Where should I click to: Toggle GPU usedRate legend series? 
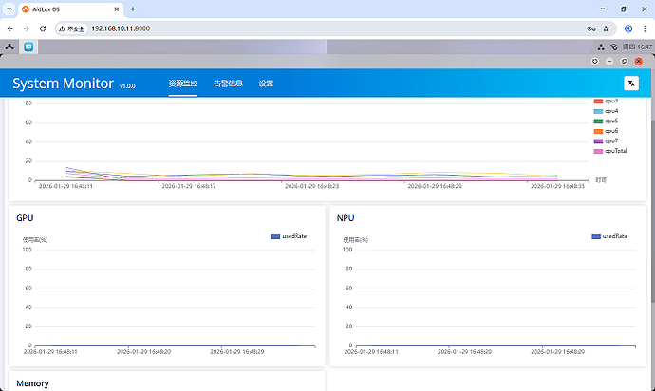pyautogui.click(x=289, y=235)
